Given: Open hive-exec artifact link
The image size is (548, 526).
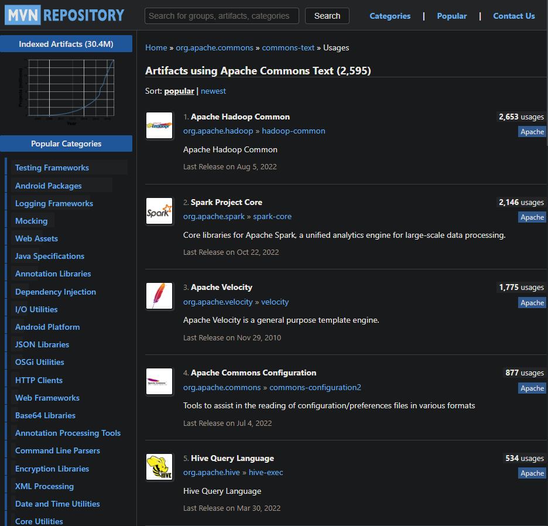Looking at the screenshot, I should click(x=266, y=473).
